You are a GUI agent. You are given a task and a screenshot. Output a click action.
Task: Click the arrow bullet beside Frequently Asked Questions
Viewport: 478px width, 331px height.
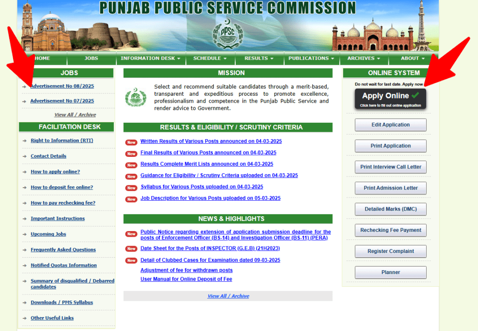coord(24,250)
